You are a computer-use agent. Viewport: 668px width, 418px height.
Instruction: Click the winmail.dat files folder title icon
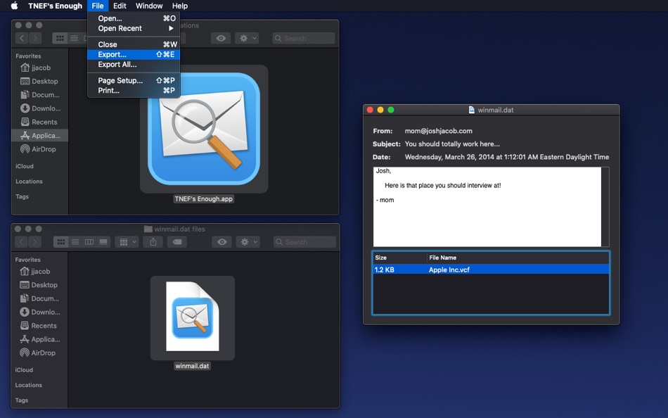click(x=148, y=229)
